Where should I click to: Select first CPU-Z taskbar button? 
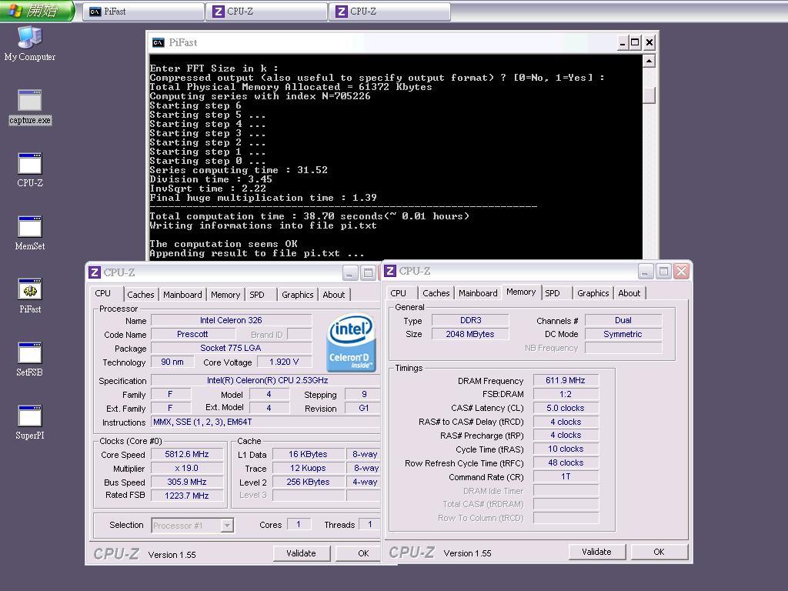click(x=267, y=12)
